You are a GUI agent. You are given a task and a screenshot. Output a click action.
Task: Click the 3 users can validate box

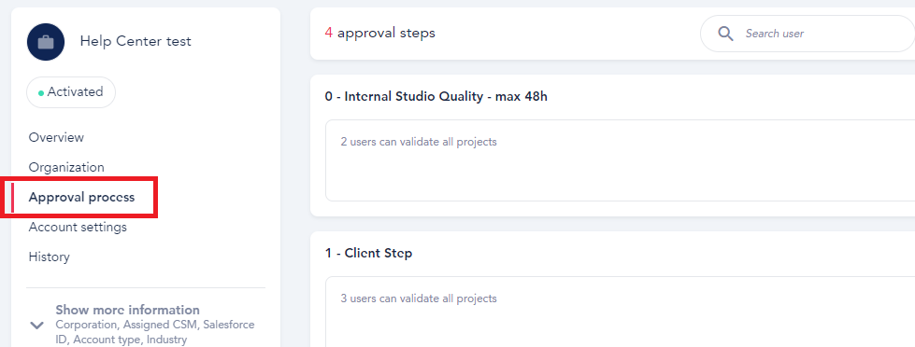pyautogui.click(x=620, y=312)
